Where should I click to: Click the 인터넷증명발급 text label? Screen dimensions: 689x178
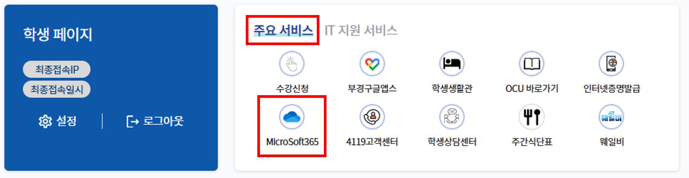(x=611, y=89)
